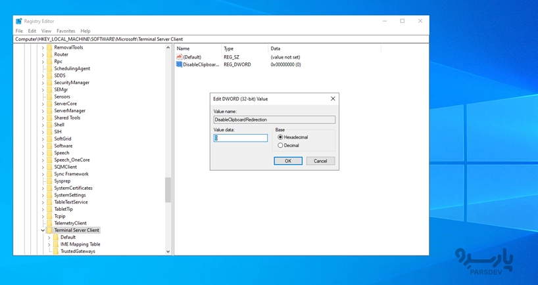Click the SecurityManager folder icon
This screenshot has height=285, width=538.
pyautogui.click(x=49, y=83)
